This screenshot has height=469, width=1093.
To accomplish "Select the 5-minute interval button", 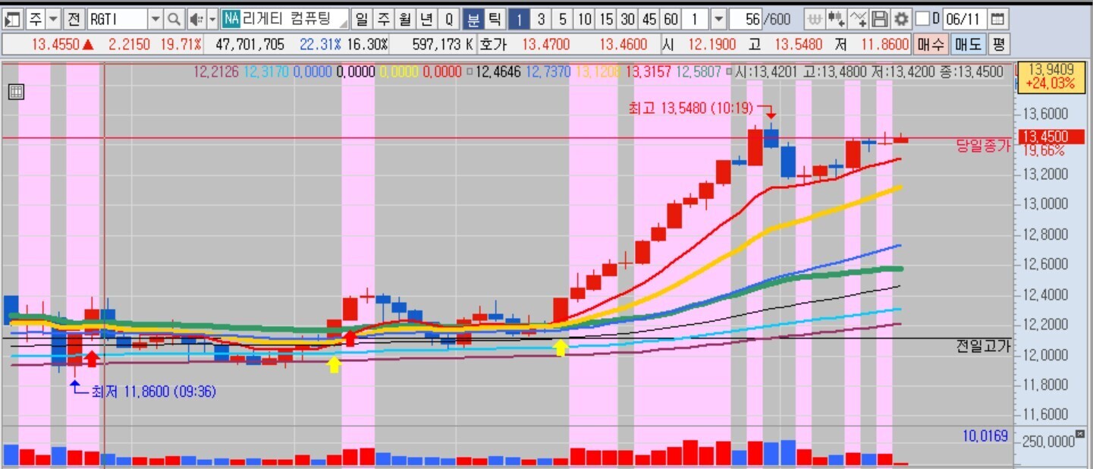I will tap(562, 18).
